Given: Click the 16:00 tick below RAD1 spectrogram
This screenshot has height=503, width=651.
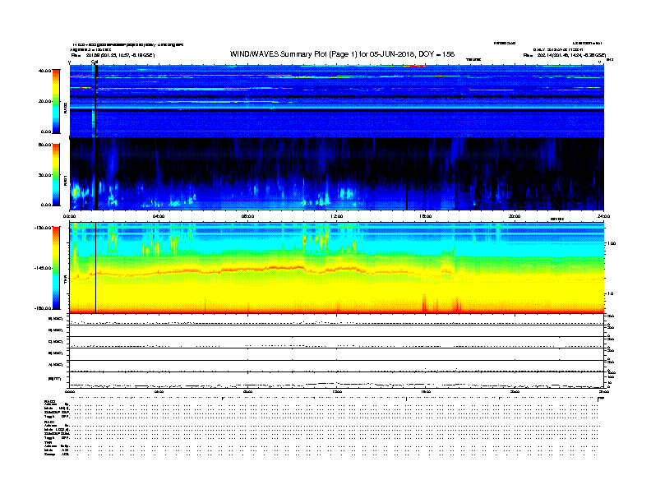Looking at the screenshot, I should pos(426,216).
